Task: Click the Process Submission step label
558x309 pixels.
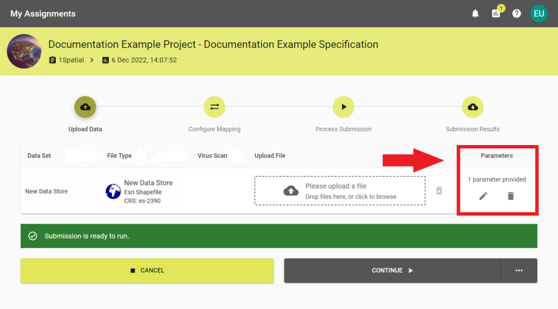Action: pos(343,129)
